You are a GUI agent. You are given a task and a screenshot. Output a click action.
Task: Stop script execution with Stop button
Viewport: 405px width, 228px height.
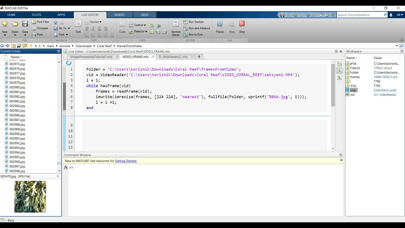(x=242, y=27)
